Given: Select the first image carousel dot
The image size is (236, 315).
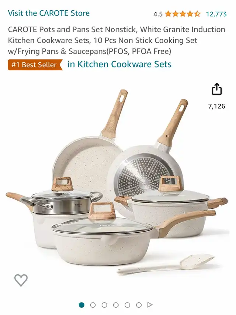Looking at the screenshot, I should tap(81, 305).
